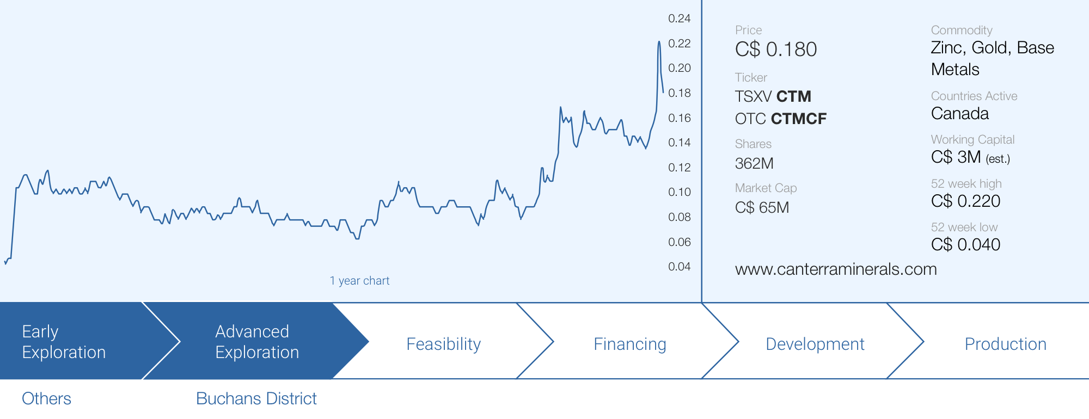This screenshot has height=419, width=1089.
Task: Click the 1 year chart caption
Action: pos(359,281)
